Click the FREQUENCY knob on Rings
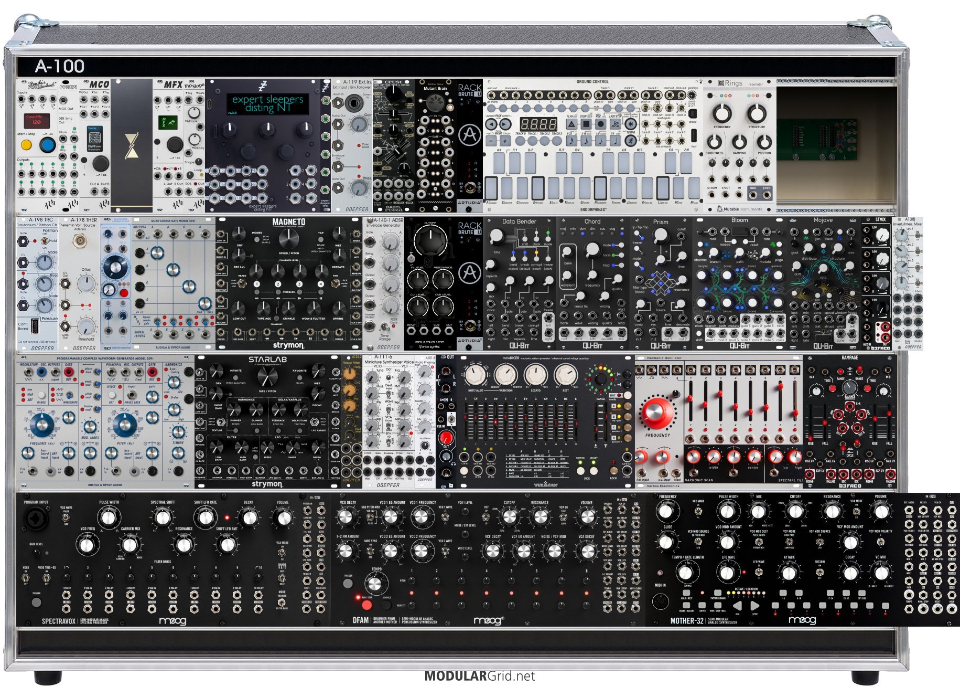 [722, 113]
